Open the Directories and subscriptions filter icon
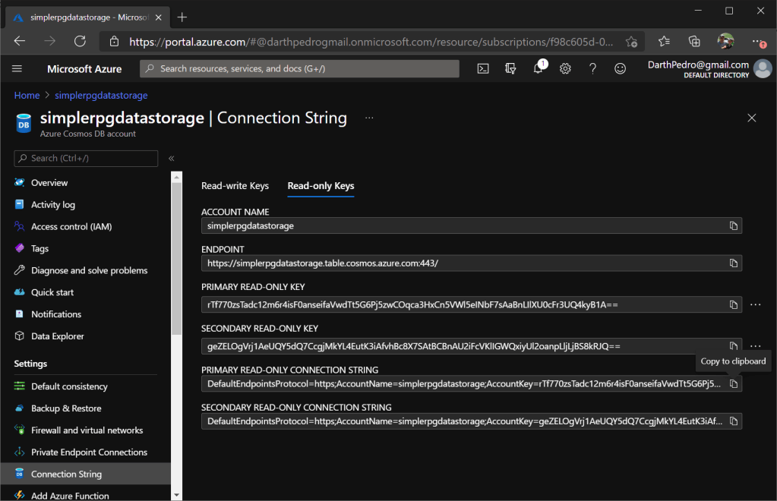Viewport: 777px width, 501px height. tap(510, 69)
